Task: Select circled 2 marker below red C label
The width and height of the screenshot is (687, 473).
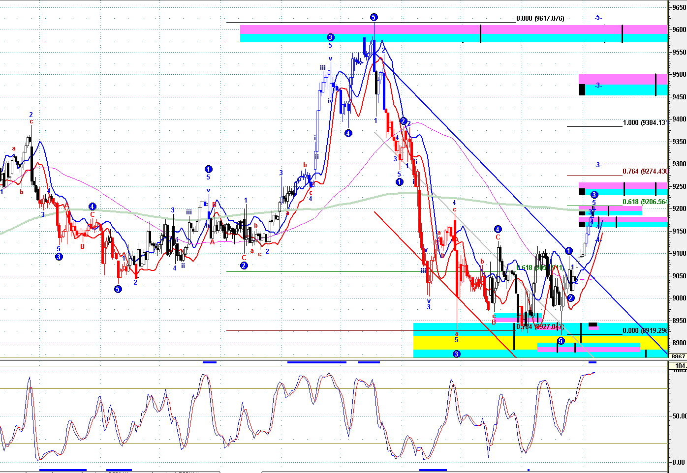Action: tap(244, 266)
